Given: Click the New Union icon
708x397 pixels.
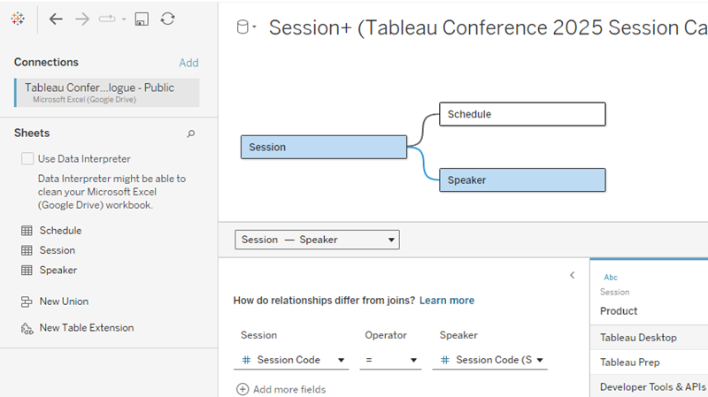Looking at the screenshot, I should 27,302.
